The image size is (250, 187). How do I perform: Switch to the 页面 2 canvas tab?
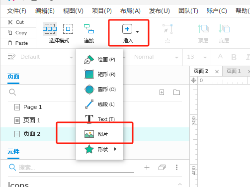(201, 71)
